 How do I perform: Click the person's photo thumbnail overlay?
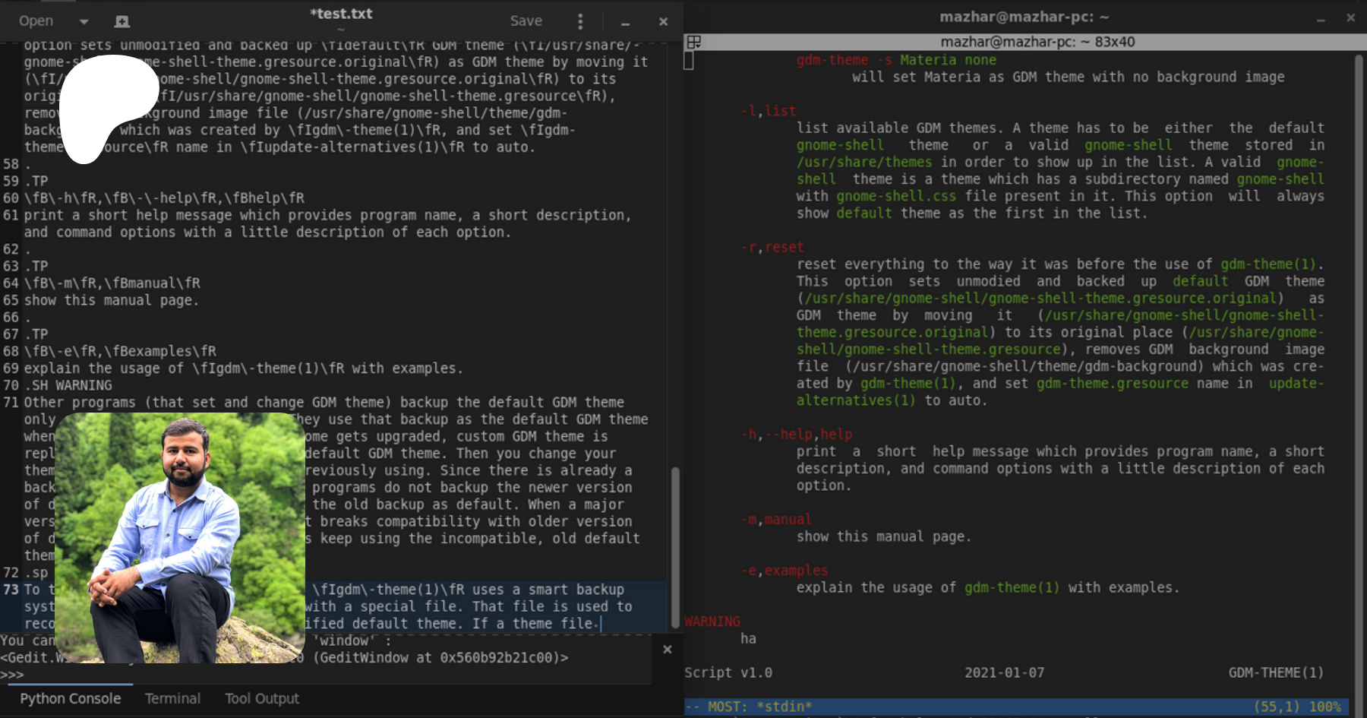tap(180, 538)
